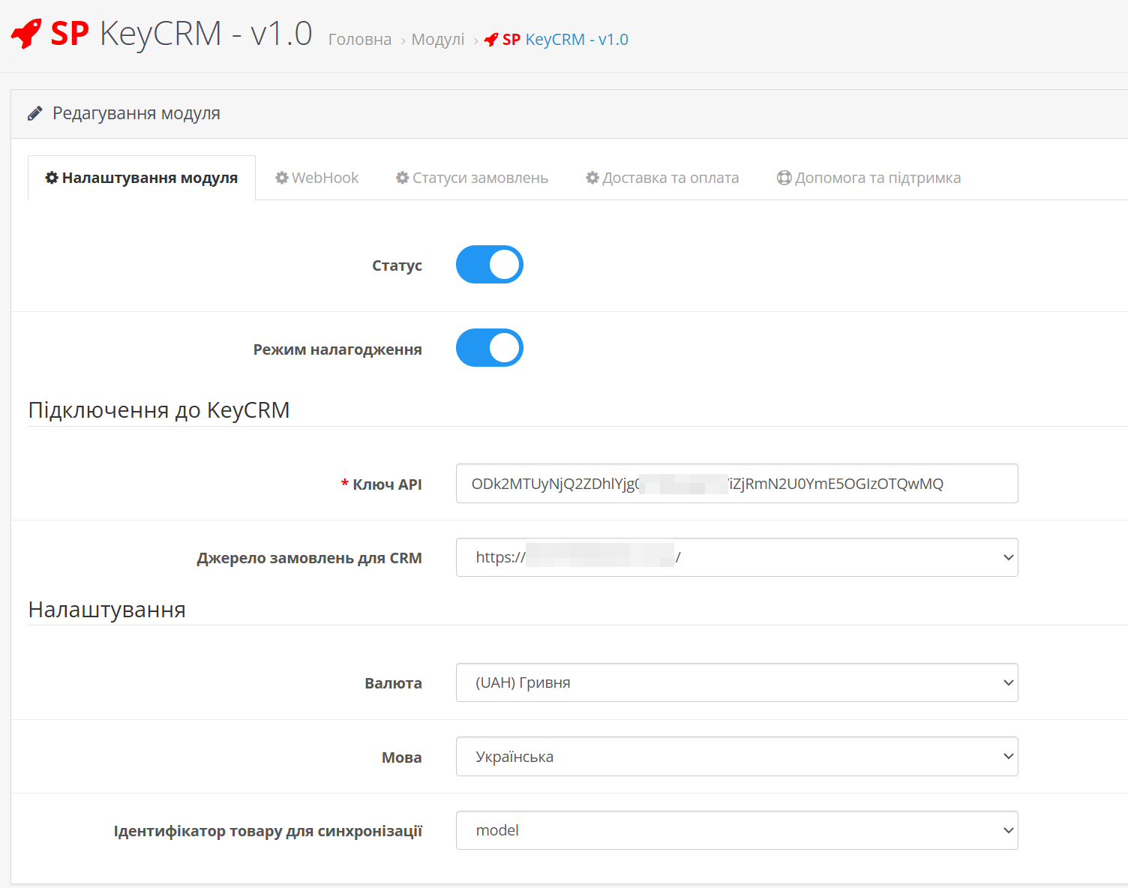1128x888 pixels.
Task: Click gear icon on Статуси замовлень tab
Action: (x=403, y=178)
